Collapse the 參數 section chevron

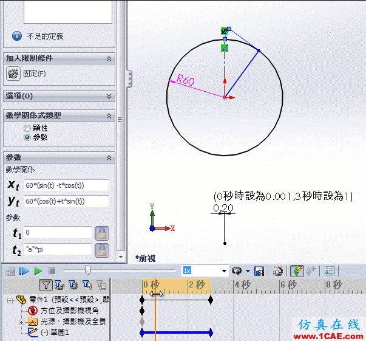(109, 158)
